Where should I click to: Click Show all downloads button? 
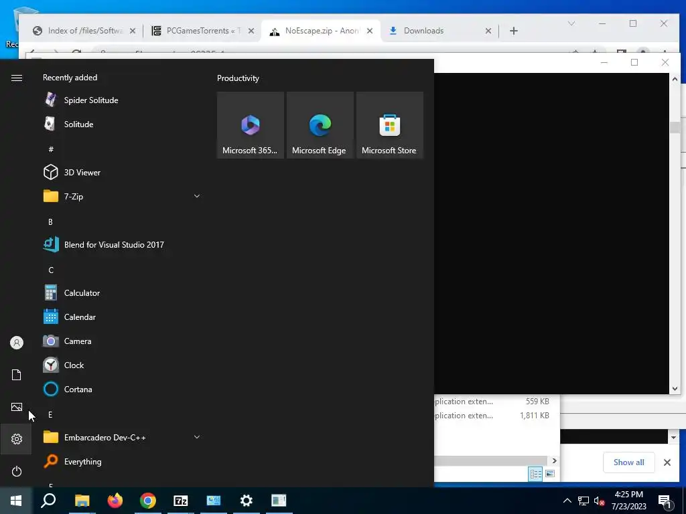(x=628, y=462)
